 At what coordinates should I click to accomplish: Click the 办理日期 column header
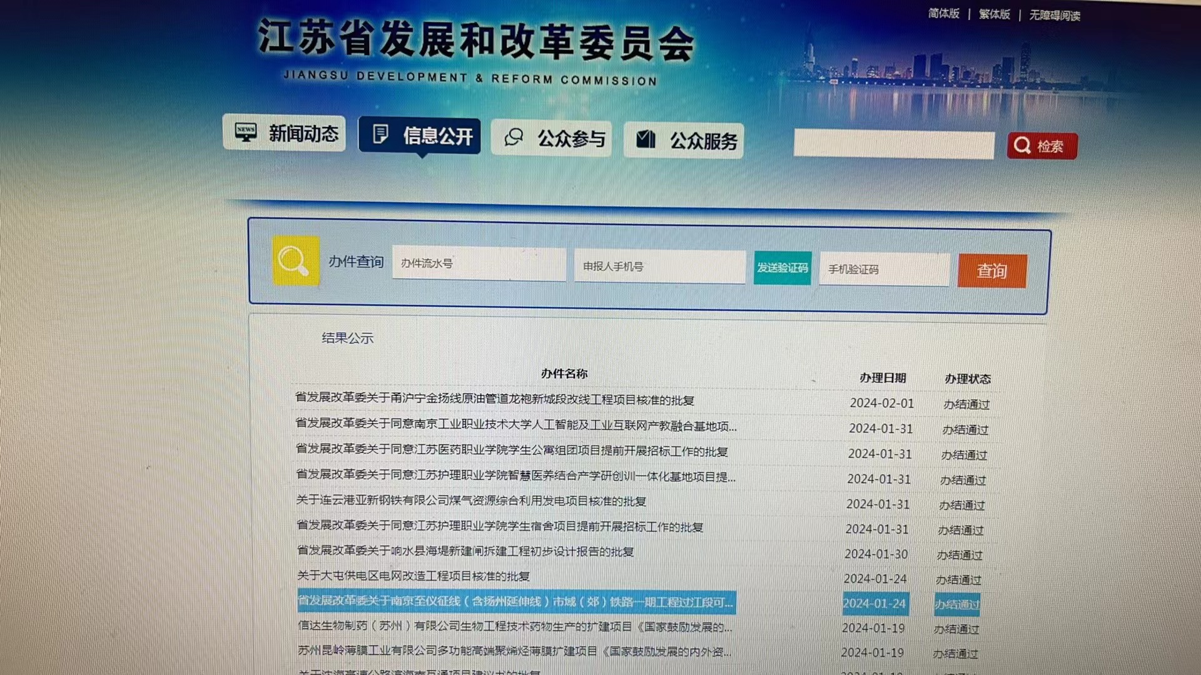pos(883,377)
